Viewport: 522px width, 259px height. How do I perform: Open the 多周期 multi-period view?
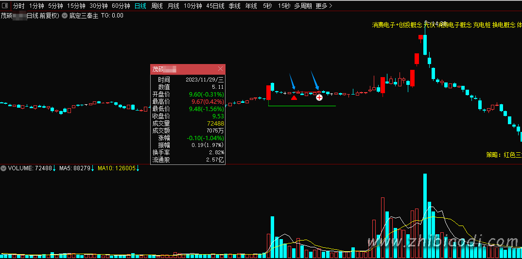tap(303, 6)
